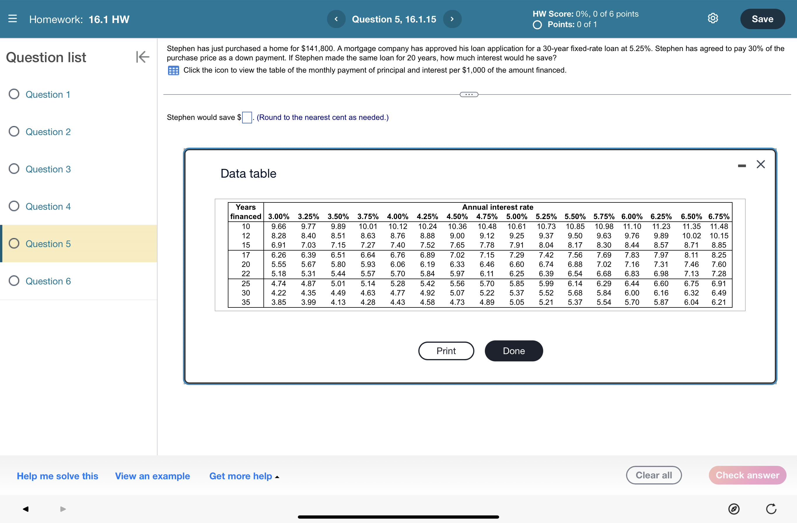Screen dimensions: 797x523
Task: Expand the Get more help menu
Action: coord(244,476)
